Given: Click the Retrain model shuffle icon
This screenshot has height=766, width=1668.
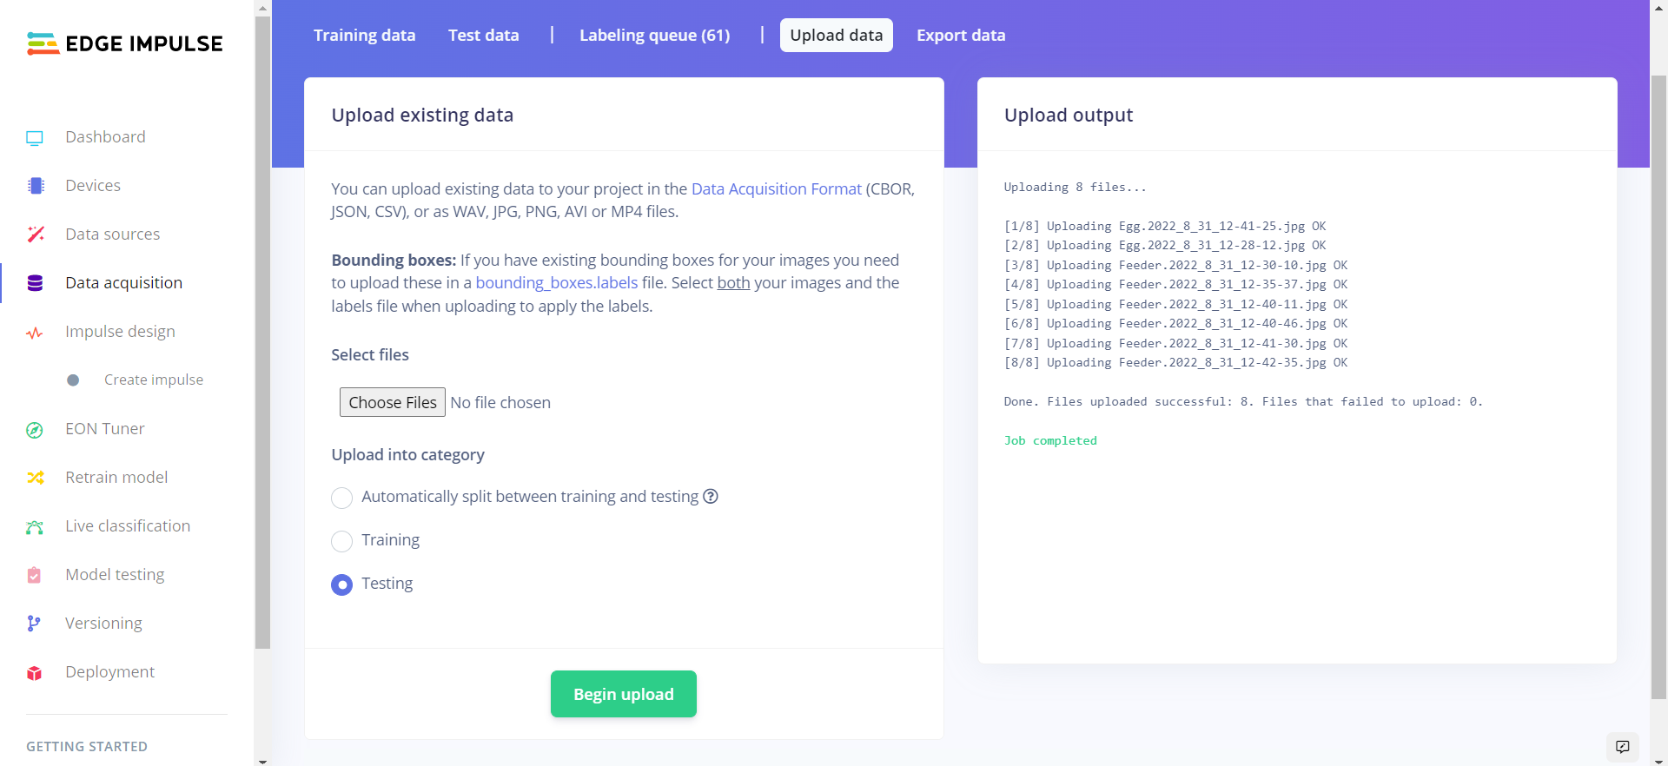Looking at the screenshot, I should pyautogui.click(x=35, y=478).
